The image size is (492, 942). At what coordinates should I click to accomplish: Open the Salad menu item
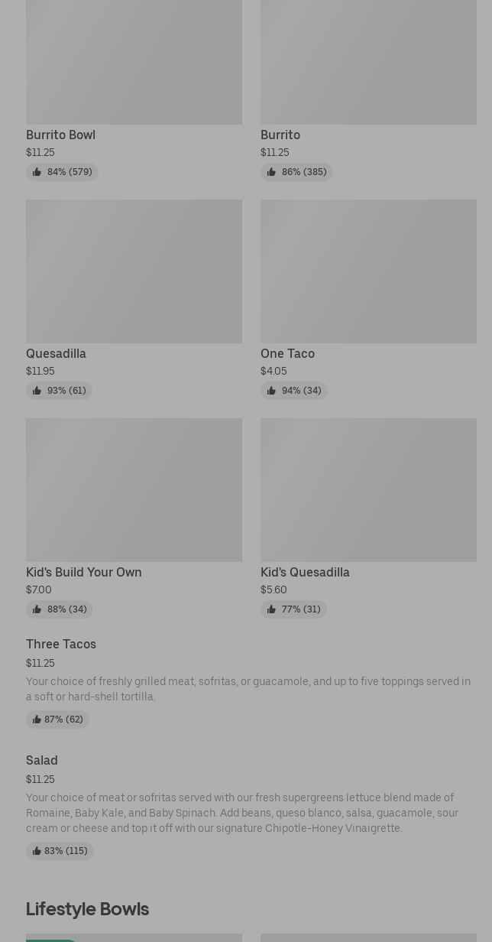tap(42, 761)
